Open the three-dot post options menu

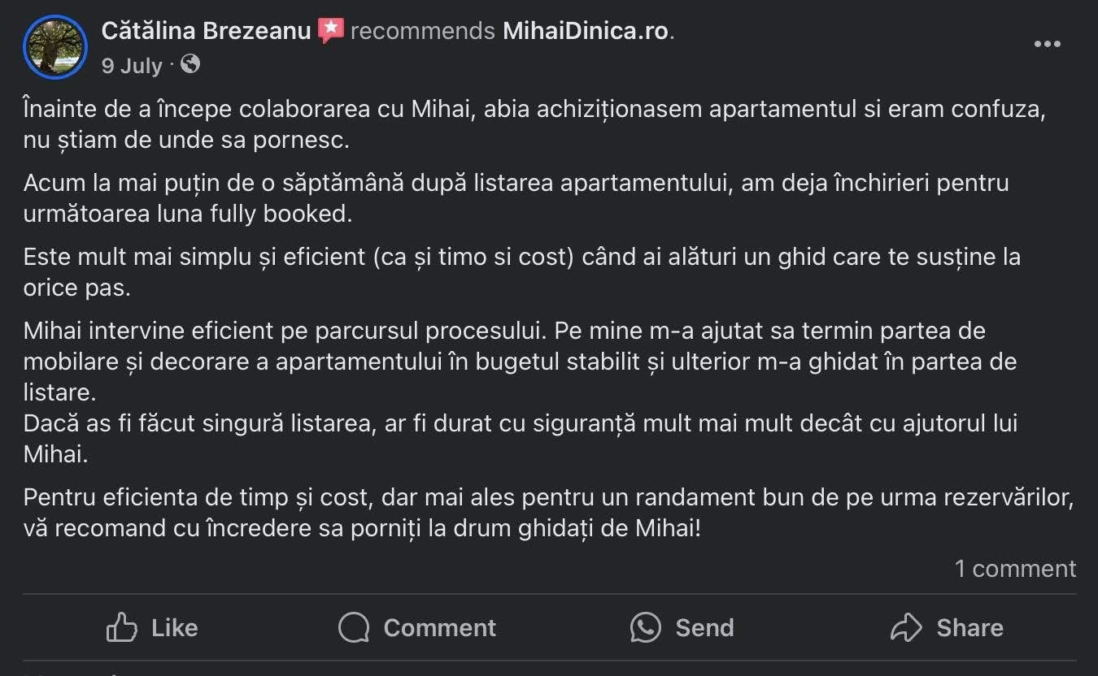point(1047,45)
